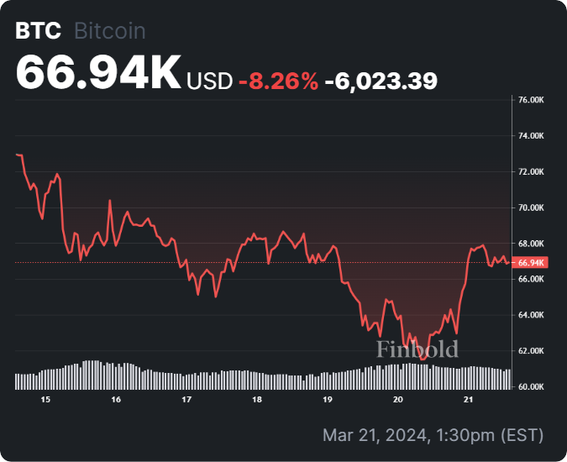Select the 60.00K bottom axis label

(533, 386)
